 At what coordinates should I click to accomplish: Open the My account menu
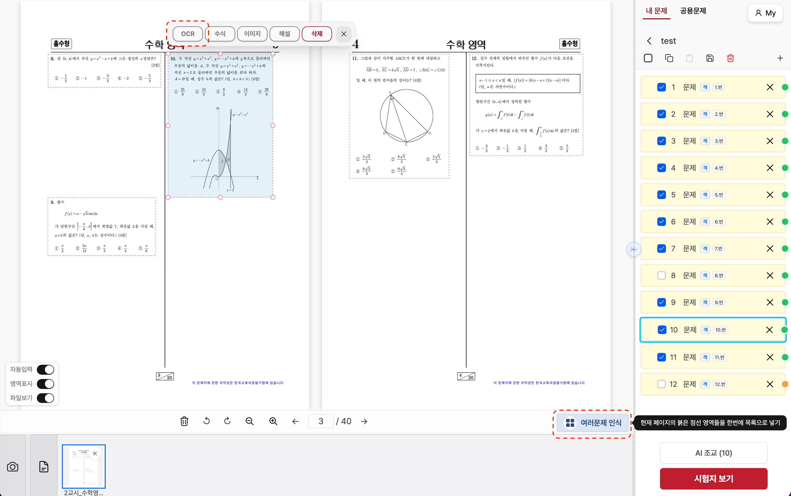coord(765,13)
